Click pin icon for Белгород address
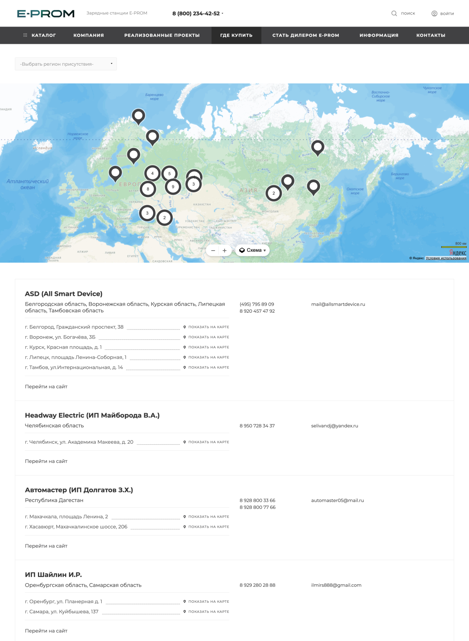 pos(184,327)
